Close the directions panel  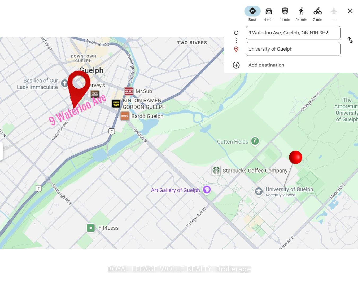tap(350, 11)
